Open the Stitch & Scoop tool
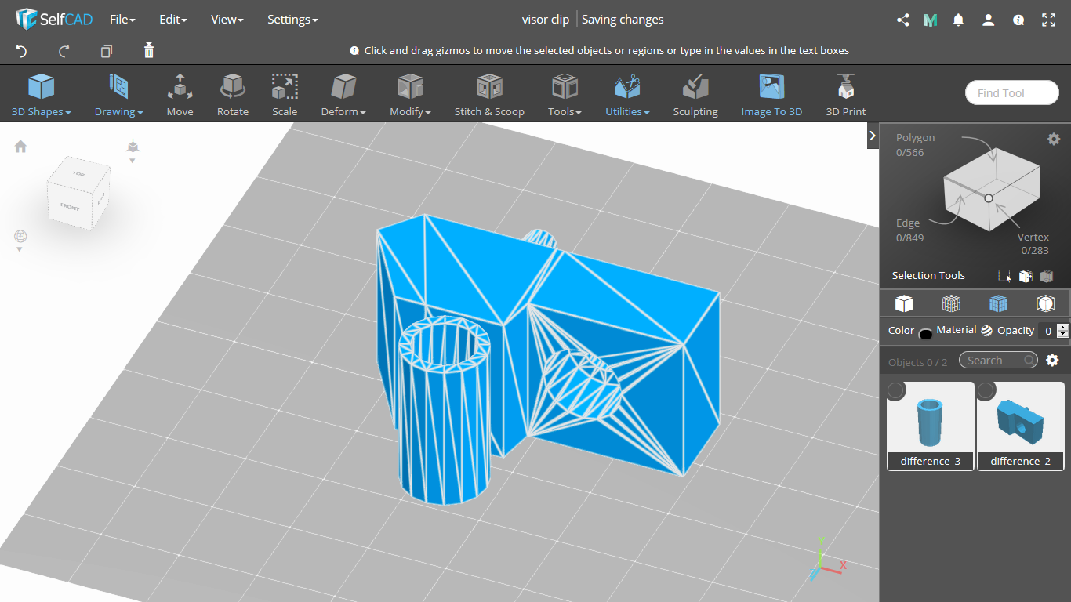This screenshot has width=1071, height=602. [x=489, y=95]
